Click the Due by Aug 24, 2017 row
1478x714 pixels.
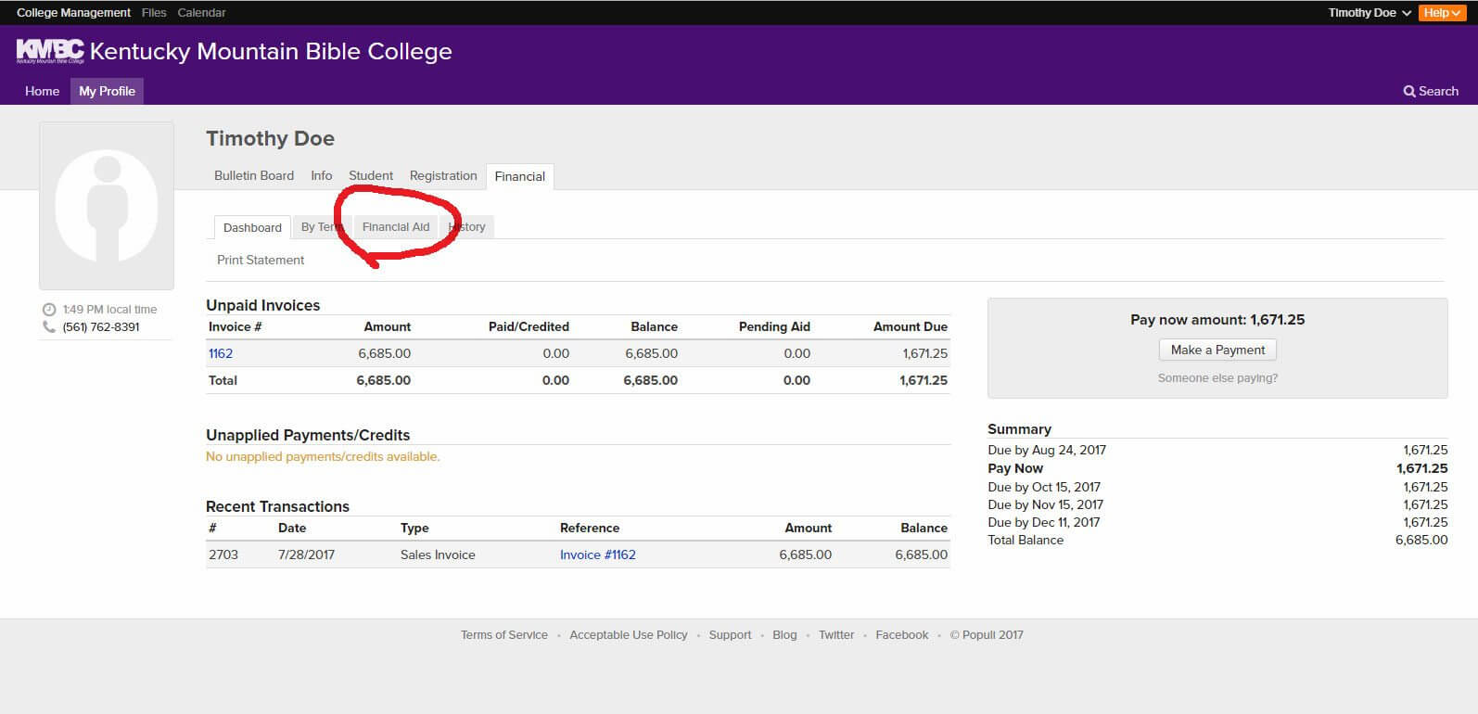[x=1217, y=450]
